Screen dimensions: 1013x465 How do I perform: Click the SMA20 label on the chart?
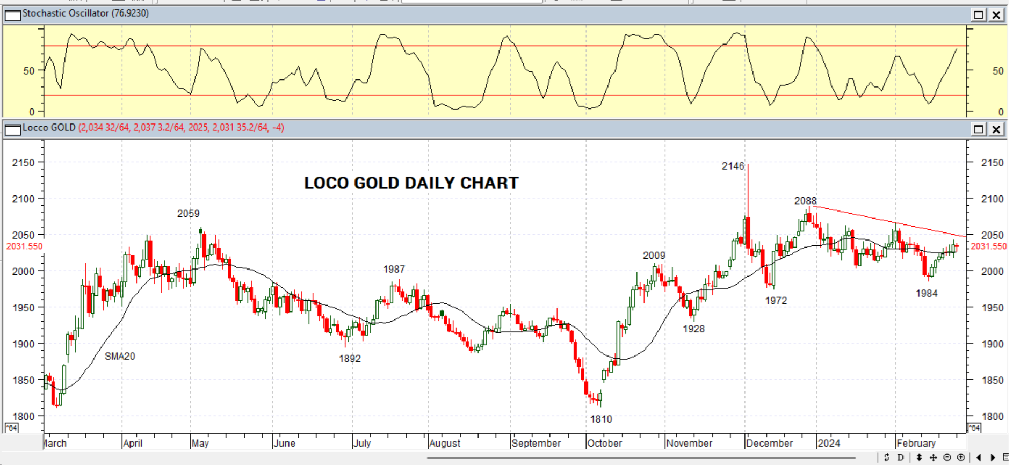[x=120, y=357]
